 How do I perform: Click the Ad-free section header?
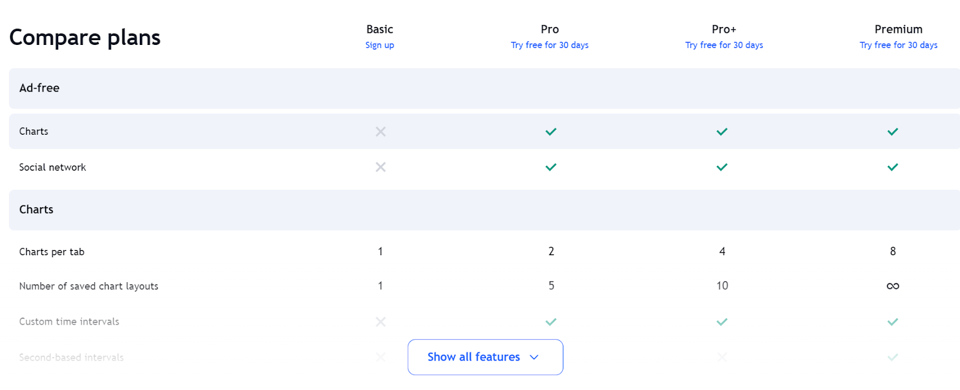click(x=484, y=88)
